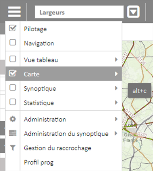This screenshot has width=153, height=171.
Task: Expand the Carte submenu arrow
Action: tap(116, 74)
